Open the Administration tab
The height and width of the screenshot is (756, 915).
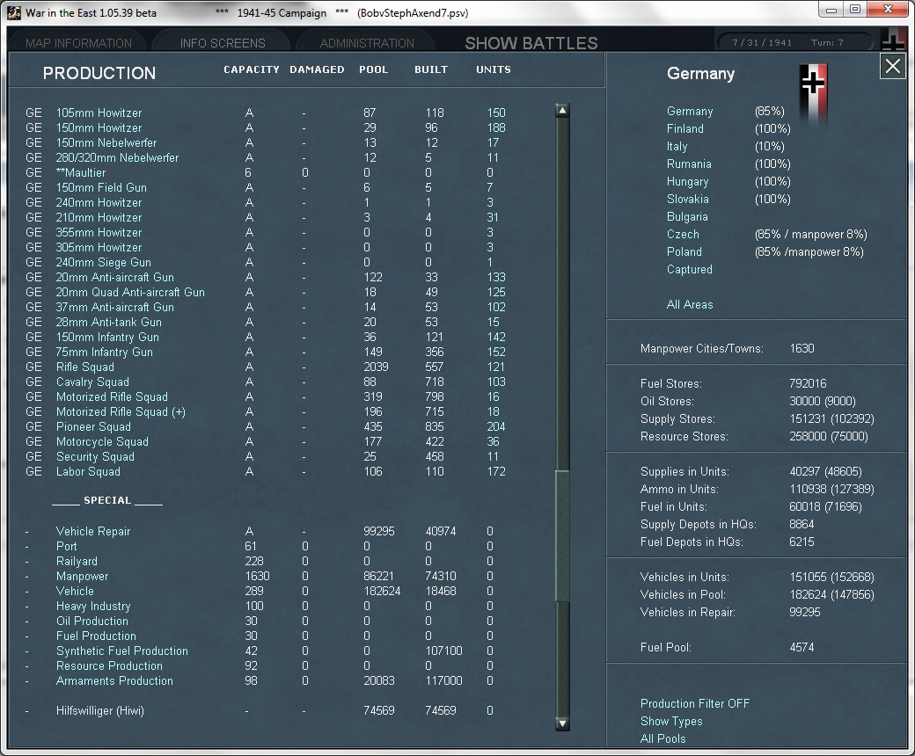367,43
